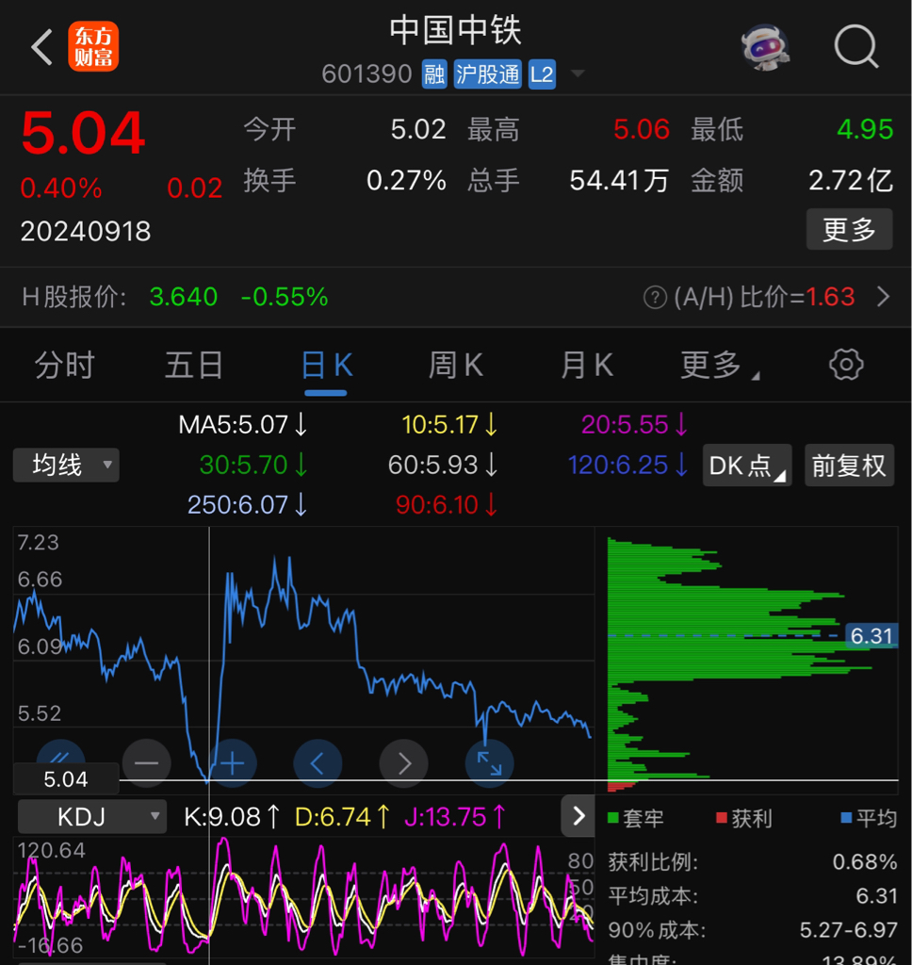Open the robot assistant avatar

[x=764, y=47]
